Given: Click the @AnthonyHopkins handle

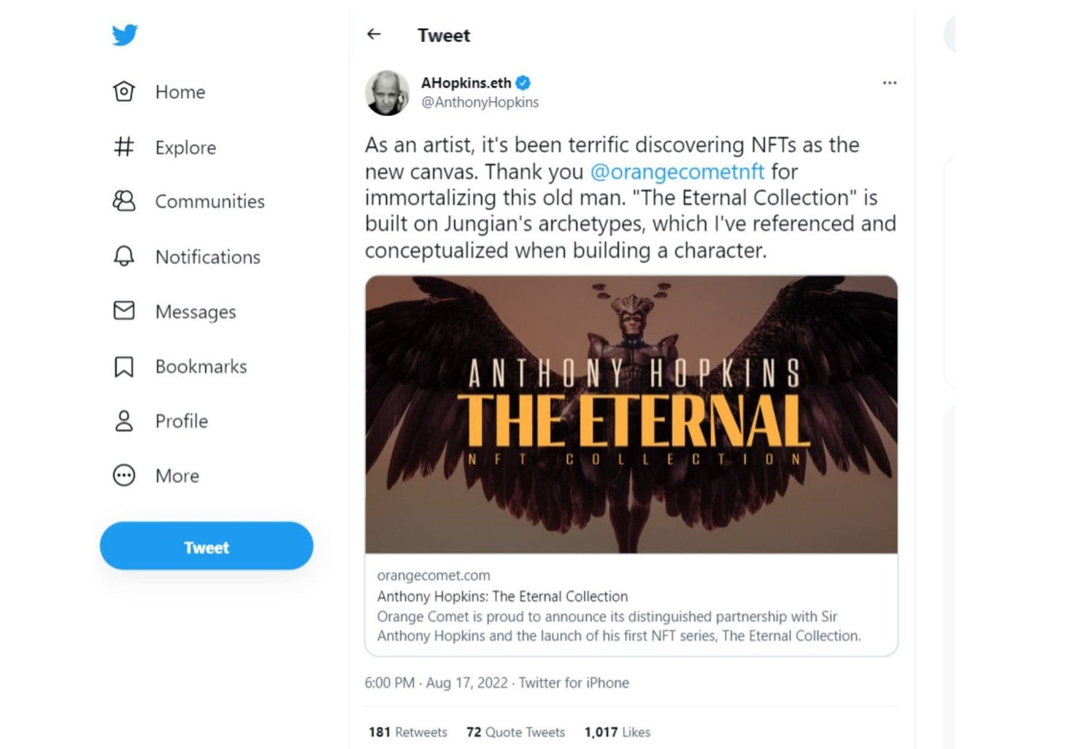Looking at the screenshot, I should [x=479, y=103].
